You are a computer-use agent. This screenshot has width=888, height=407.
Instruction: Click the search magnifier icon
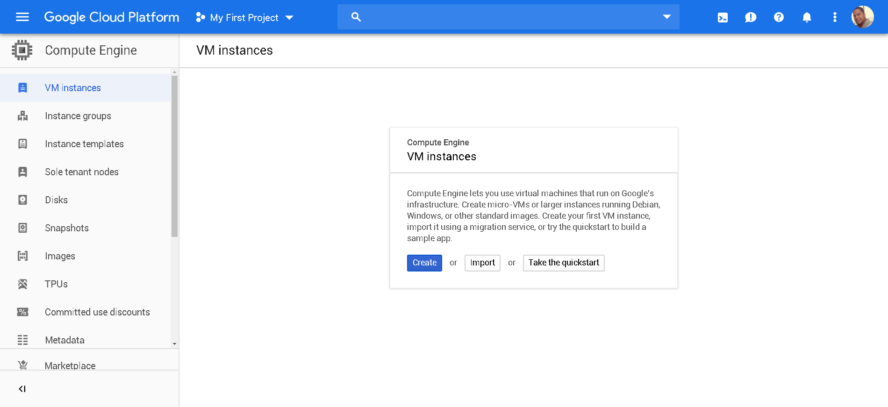click(356, 17)
